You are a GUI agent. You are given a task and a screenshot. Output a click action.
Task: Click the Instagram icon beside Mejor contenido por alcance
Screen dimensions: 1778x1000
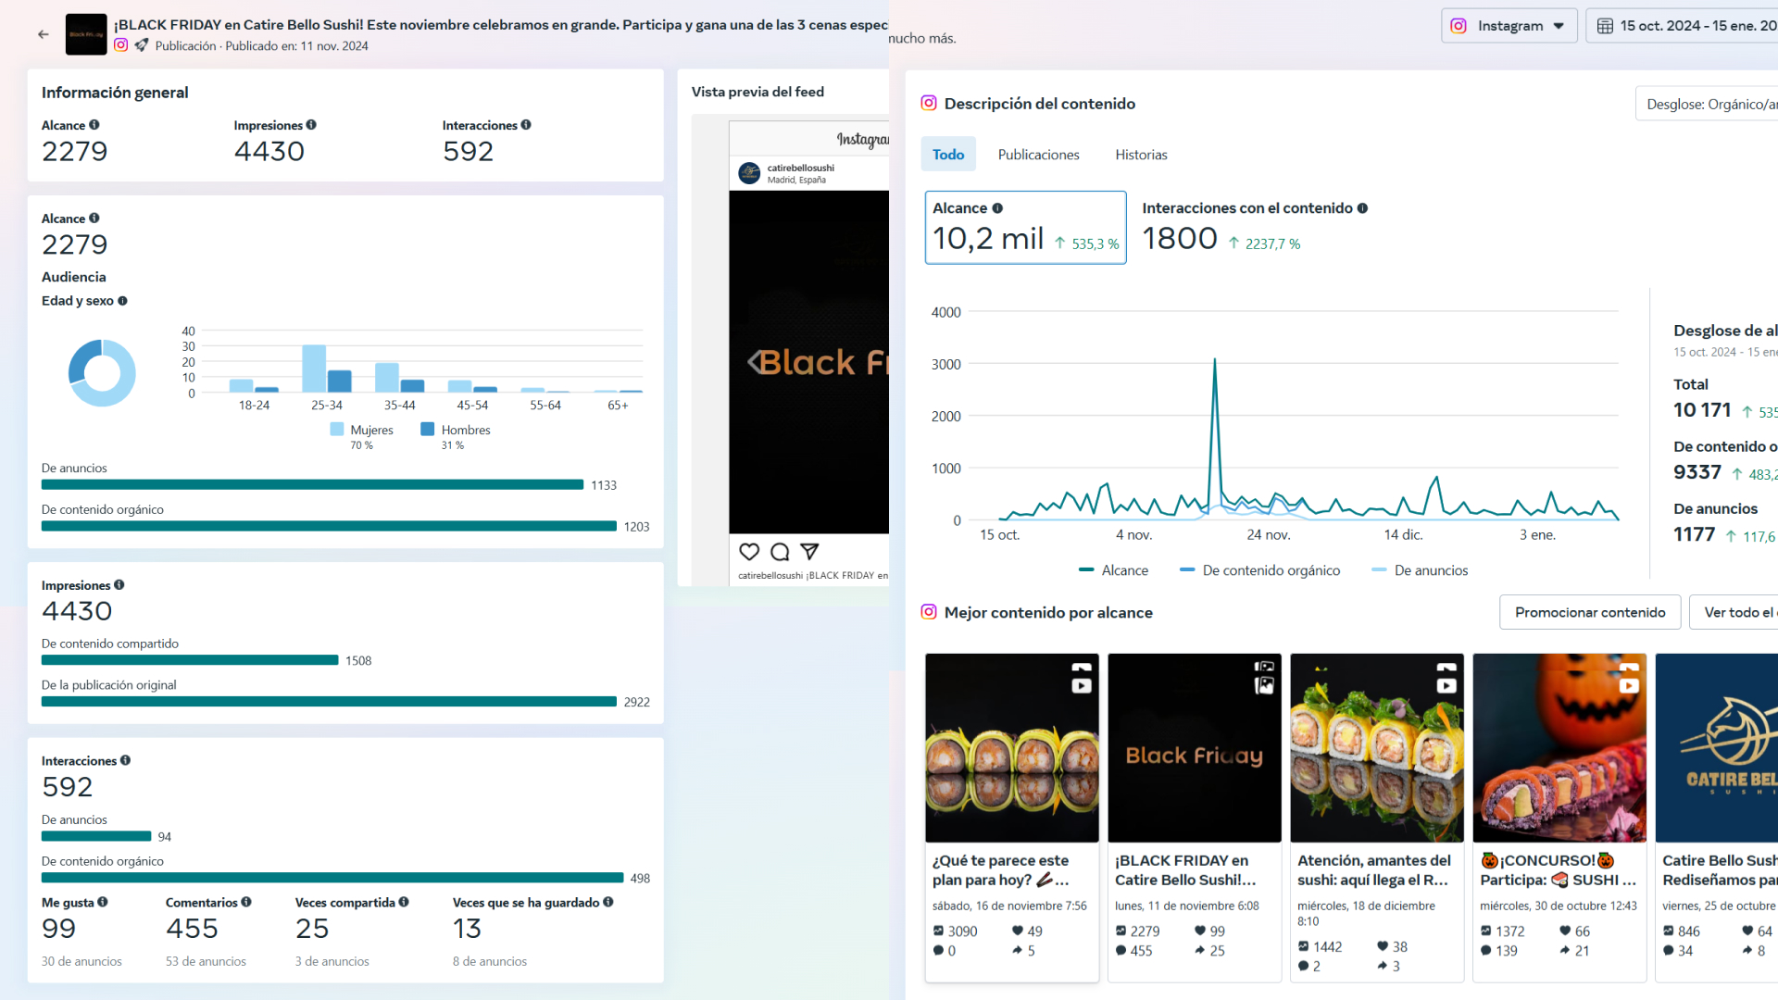[x=929, y=612]
